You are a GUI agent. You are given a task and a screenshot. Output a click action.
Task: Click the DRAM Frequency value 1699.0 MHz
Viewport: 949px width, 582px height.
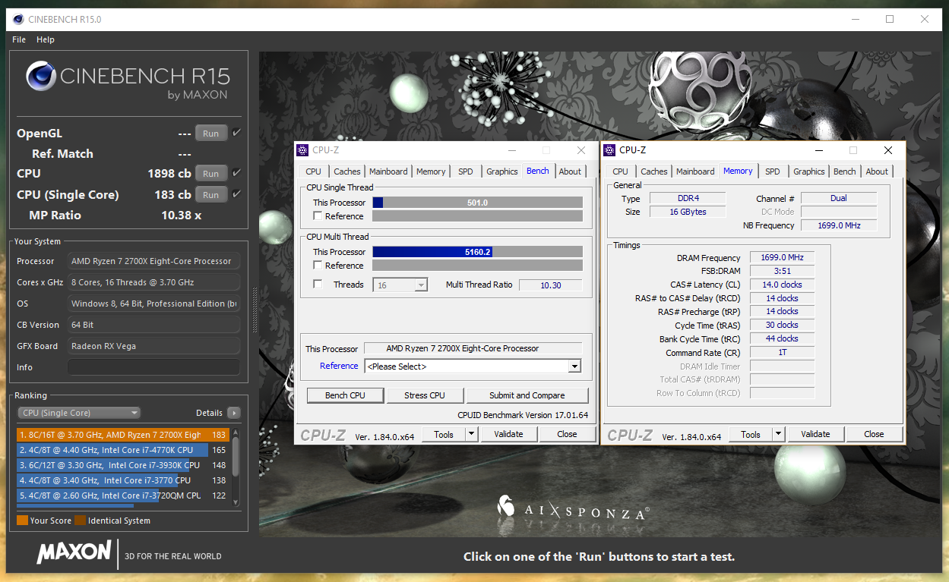[x=782, y=258]
